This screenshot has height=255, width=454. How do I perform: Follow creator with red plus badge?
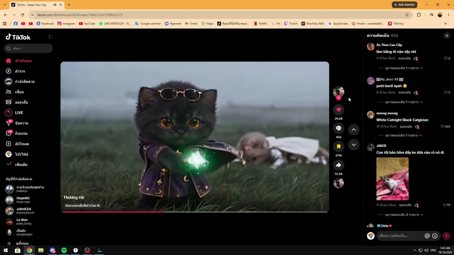pos(338,98)
